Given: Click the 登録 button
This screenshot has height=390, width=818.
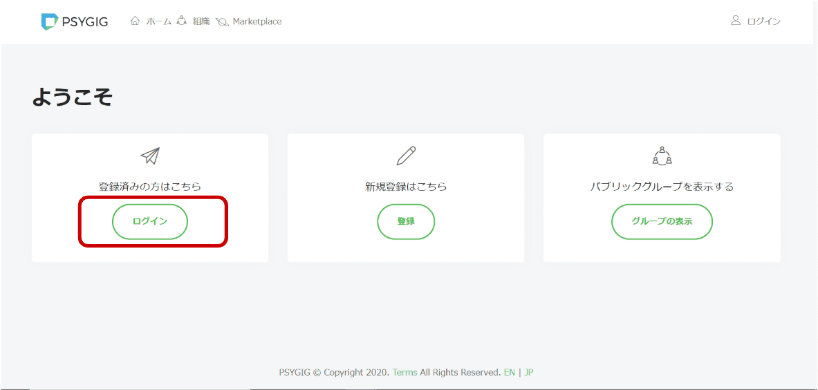Looking at the screenshot, I should [406, 221].
